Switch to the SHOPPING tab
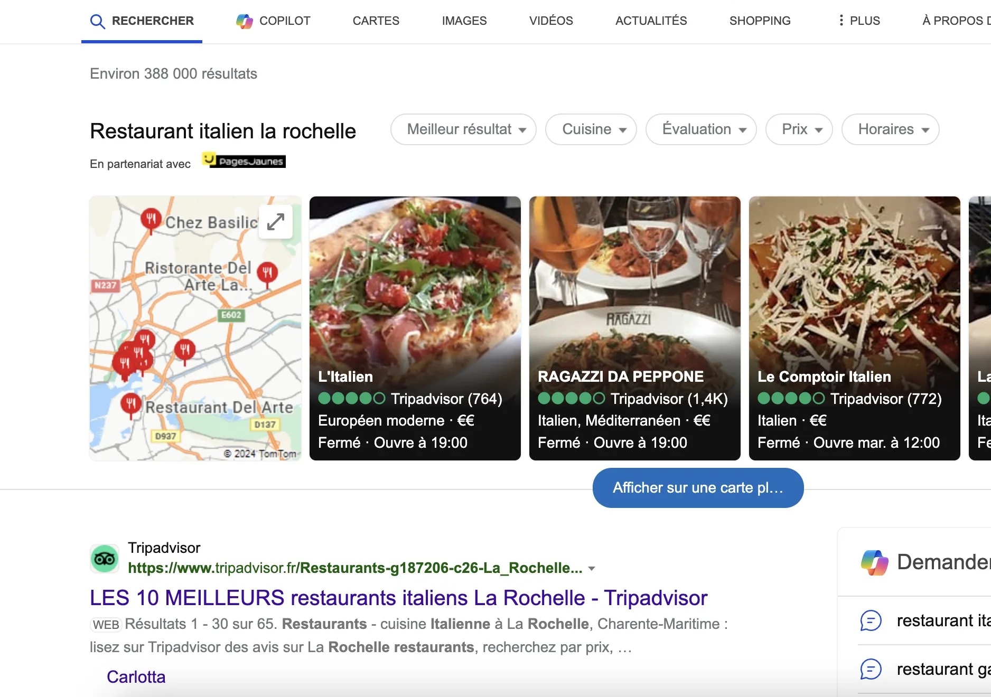Viewport: 991px width, 697px height. pos(760,21)
